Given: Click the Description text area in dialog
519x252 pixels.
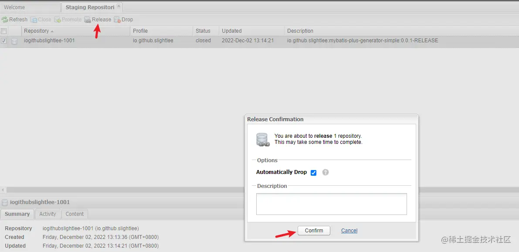Looking at the screenshot, I should coord(331,204).
